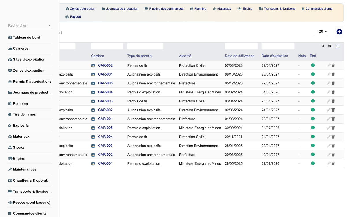
Task: Open Pipeline des commandes tab
Action: pyautogui.click(x=164, y=9)
